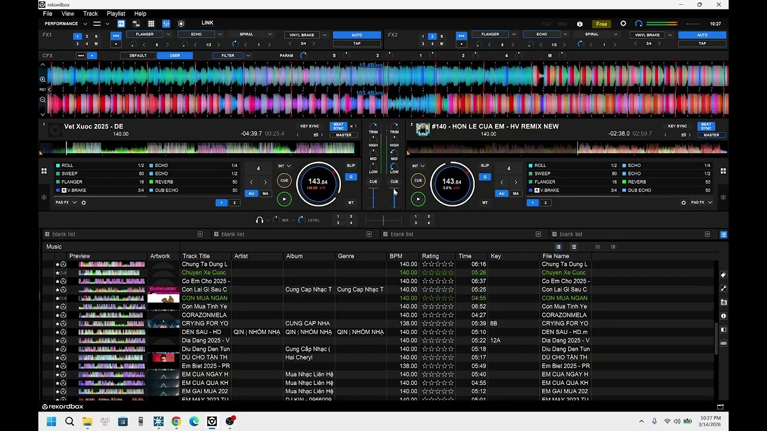Adjust headphones LEVEL knob
The image size is (767, 431).
[x=301, y=220]
